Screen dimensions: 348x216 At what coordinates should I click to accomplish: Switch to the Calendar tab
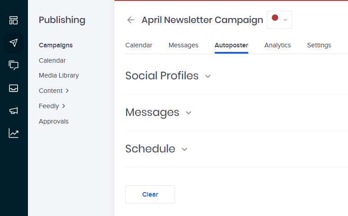(139, 45)
